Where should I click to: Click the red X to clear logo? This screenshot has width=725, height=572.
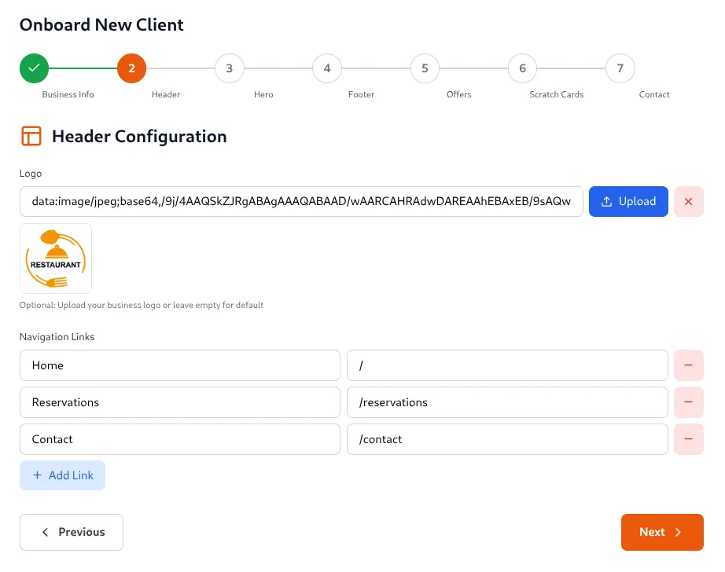(x=688, y=201)
